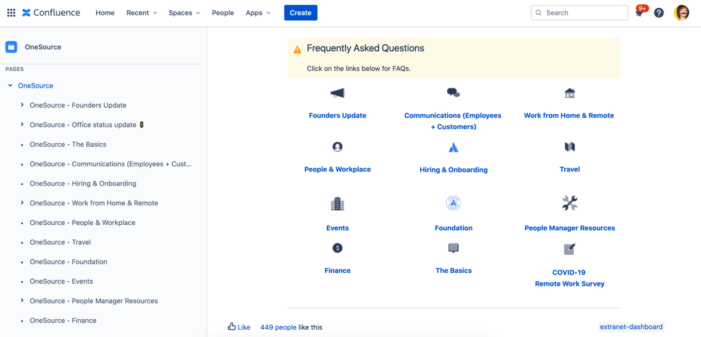Collapse the OneSource page tree

pyautogui.click(x=10, y=85)
